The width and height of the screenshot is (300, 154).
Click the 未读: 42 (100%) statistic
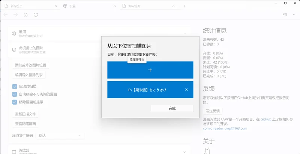216,62
